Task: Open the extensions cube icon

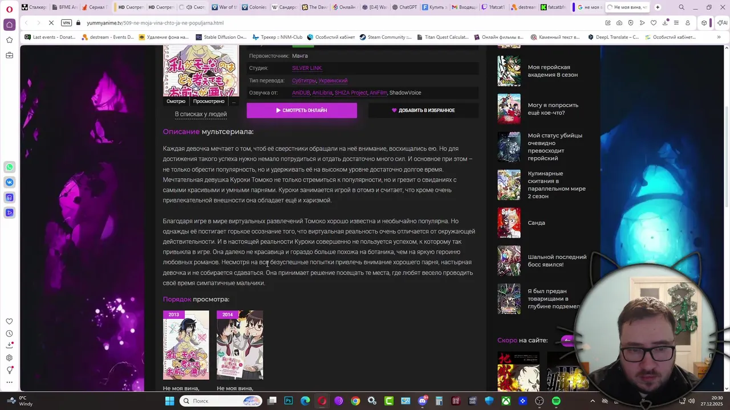Action: point(704,23)
